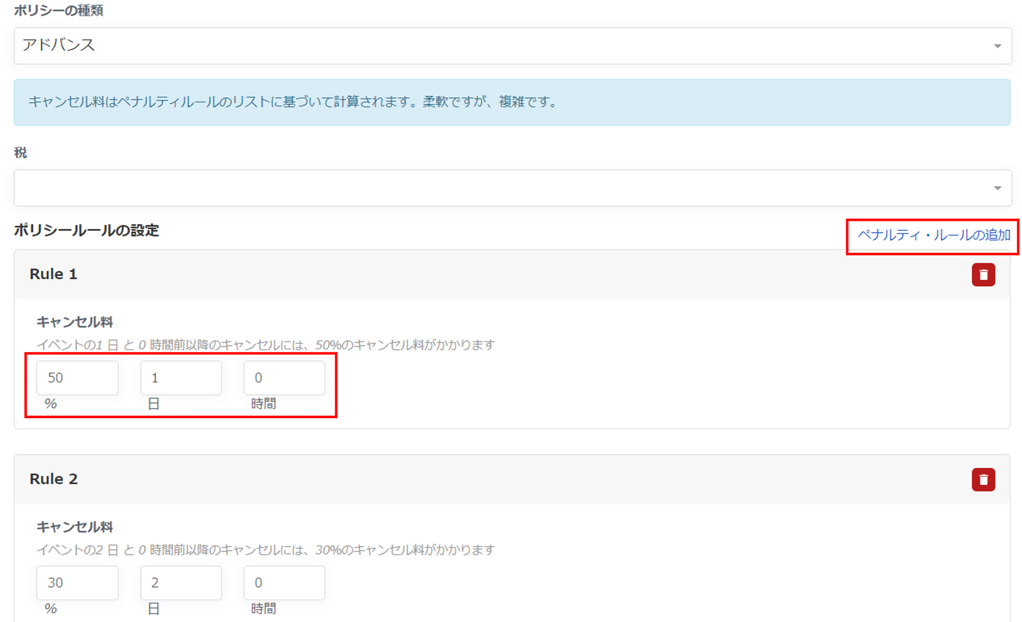Delete Rule 2 with trash icon

click(983, 479)
